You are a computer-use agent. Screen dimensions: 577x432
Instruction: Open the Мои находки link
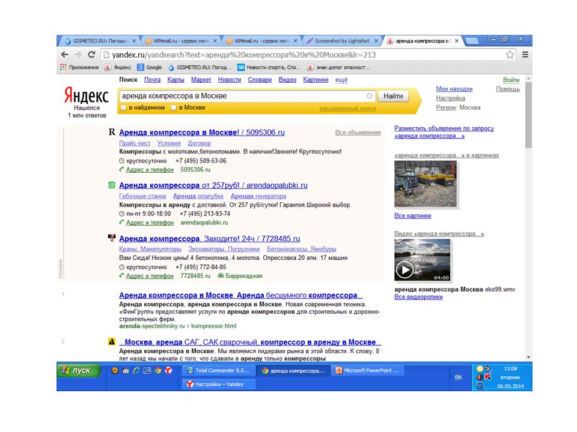click(x=454, y=89)
